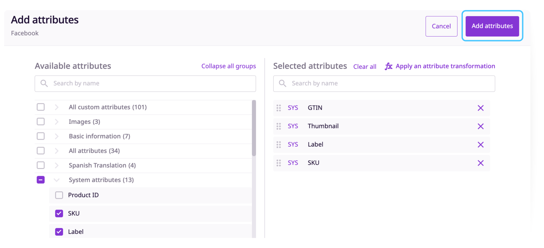
Task: Click Clear all link
Action: 365,67
